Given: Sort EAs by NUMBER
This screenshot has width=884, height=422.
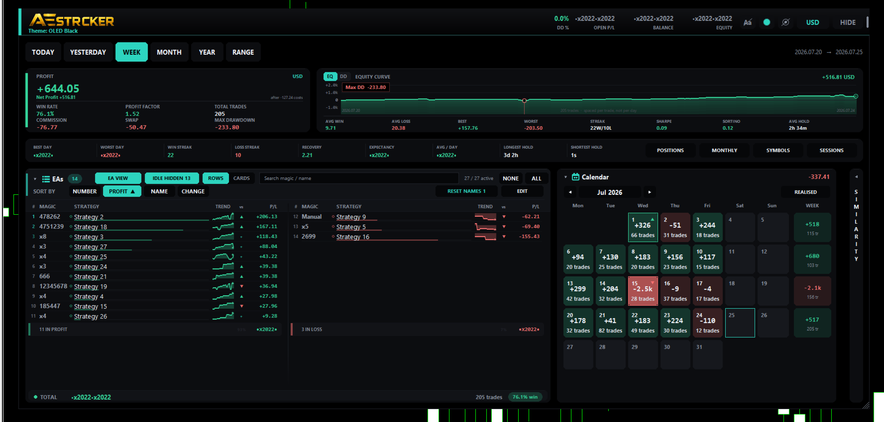Looking at the screenshot, I should (85, 191).
